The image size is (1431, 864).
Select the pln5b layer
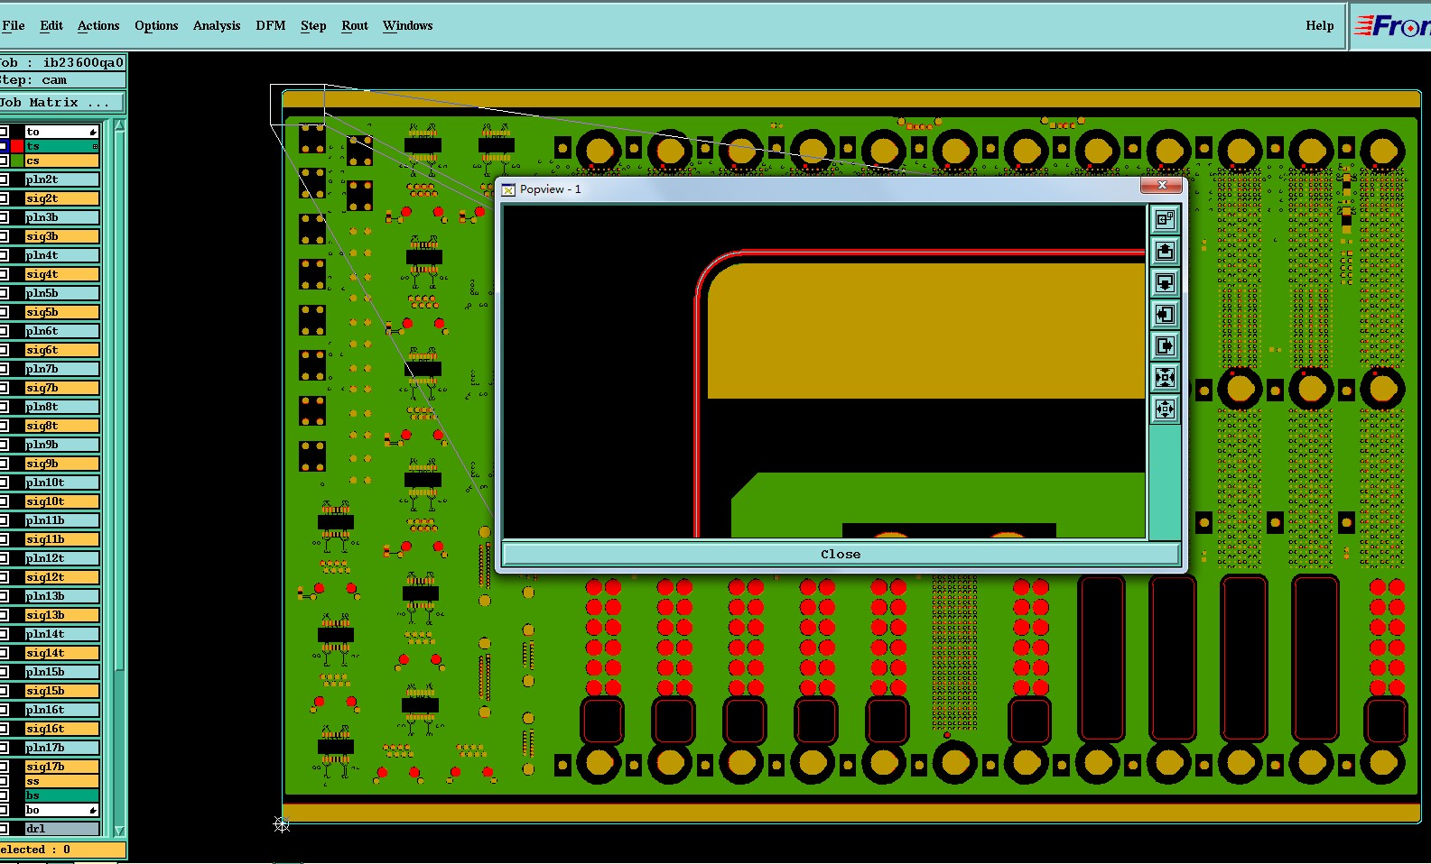coord(62,293)
